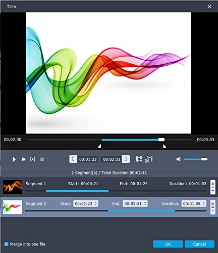Click the Cancel button
Viewport: 218px width, 253px height.
click(199, 244)
